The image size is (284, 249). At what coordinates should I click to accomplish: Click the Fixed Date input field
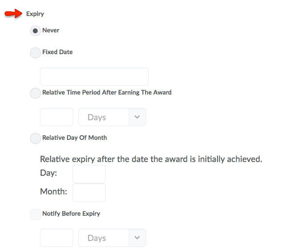pos(94,76)
